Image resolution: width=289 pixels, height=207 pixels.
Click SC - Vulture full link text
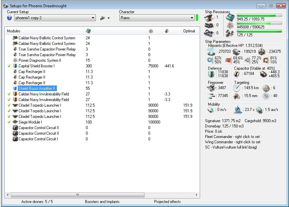click(x=231, y=147)
